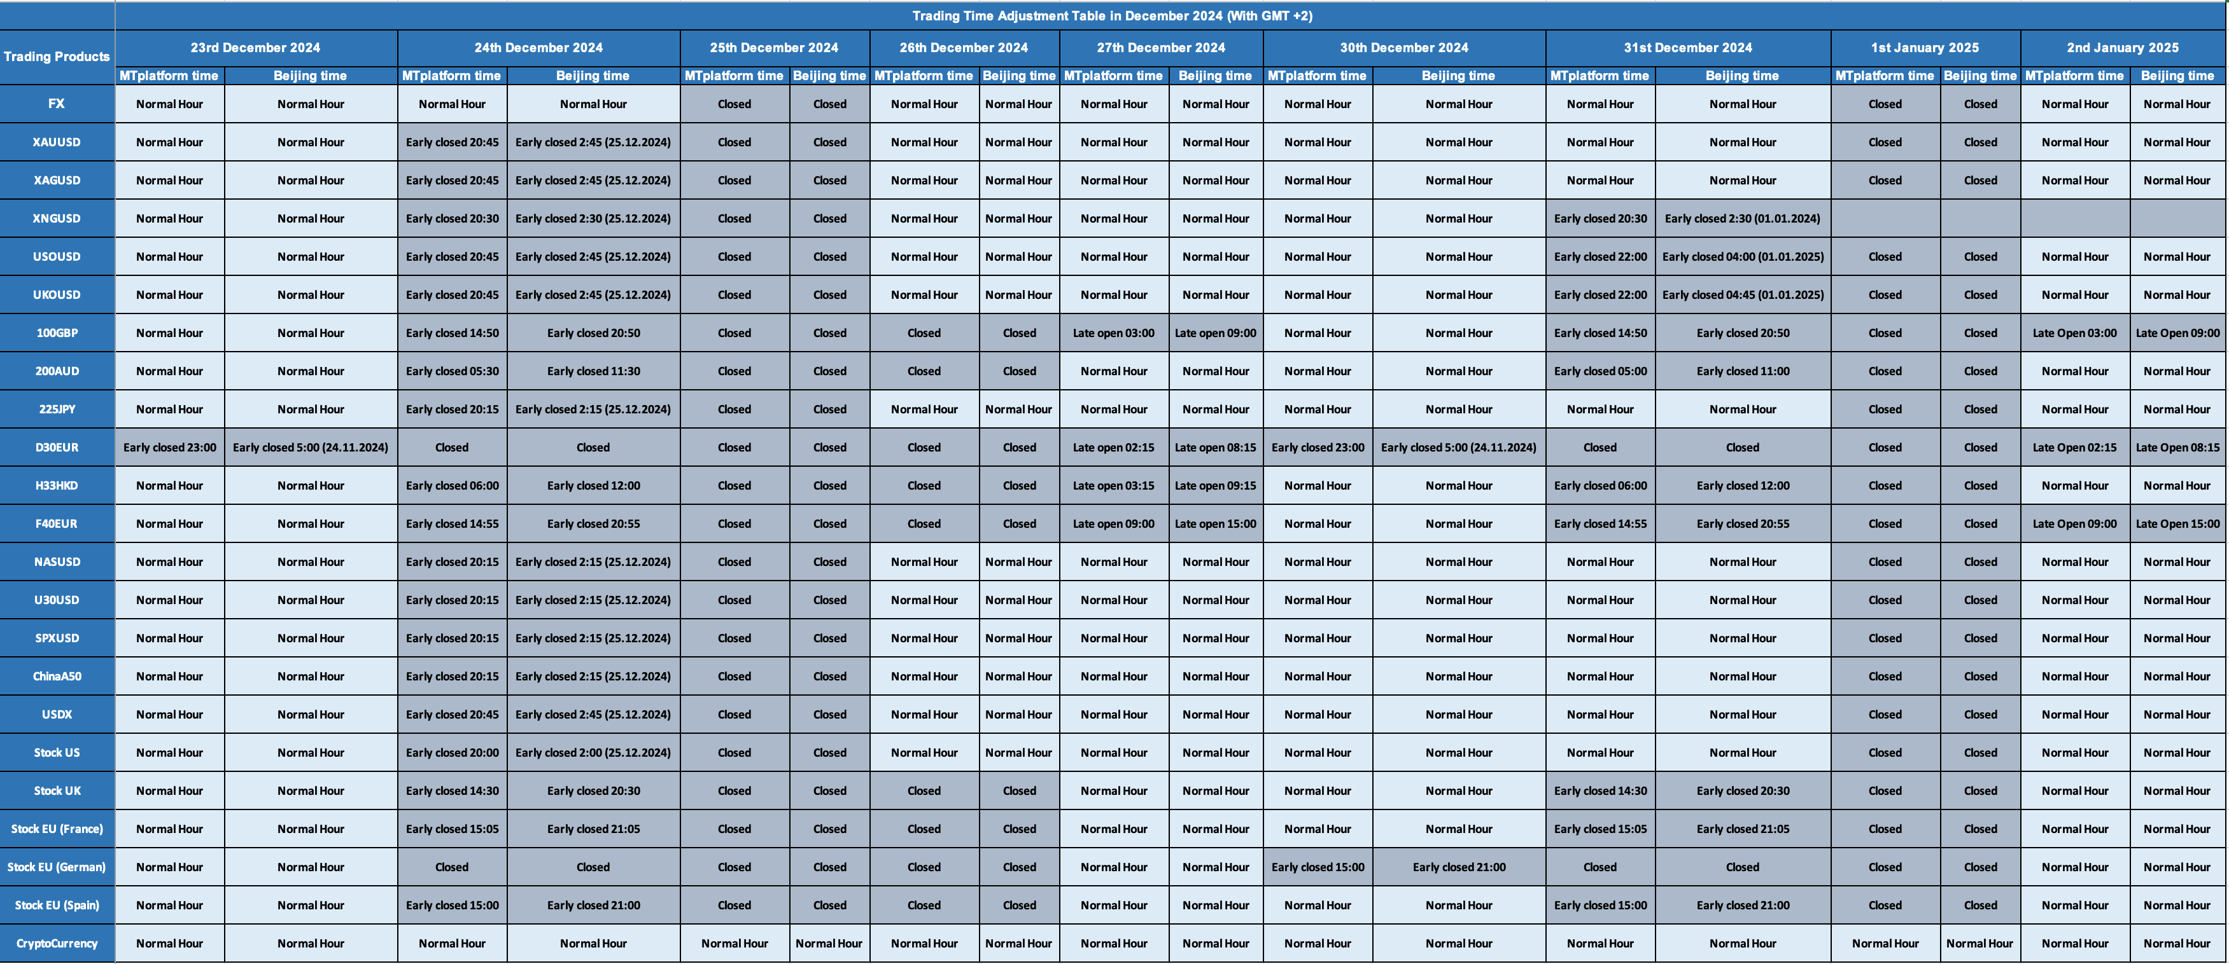
Task: Click 'Early closed 2:15 (25.12.2024)' in NASUSD row
Action: 594,562
